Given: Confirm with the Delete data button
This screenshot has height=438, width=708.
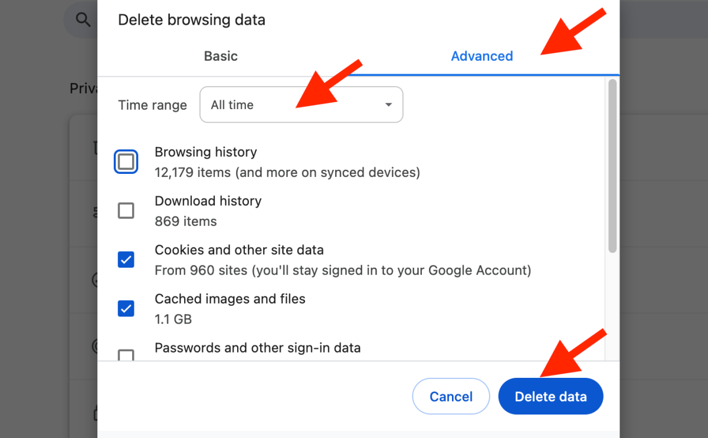Looking at the screenshot, I should (x=550, y=397).
